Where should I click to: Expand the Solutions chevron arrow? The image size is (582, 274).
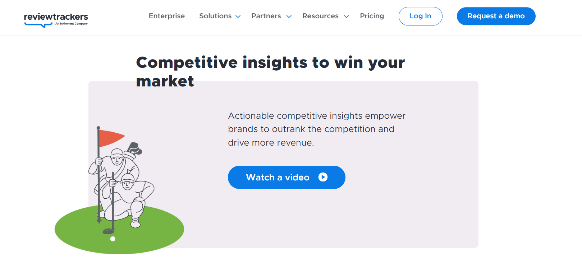(x=238, y=16)
